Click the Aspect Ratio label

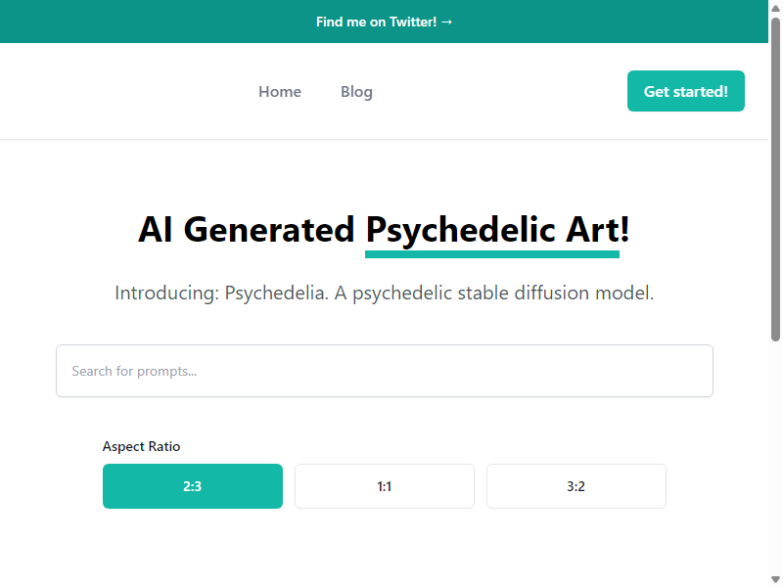coord(141,446)
